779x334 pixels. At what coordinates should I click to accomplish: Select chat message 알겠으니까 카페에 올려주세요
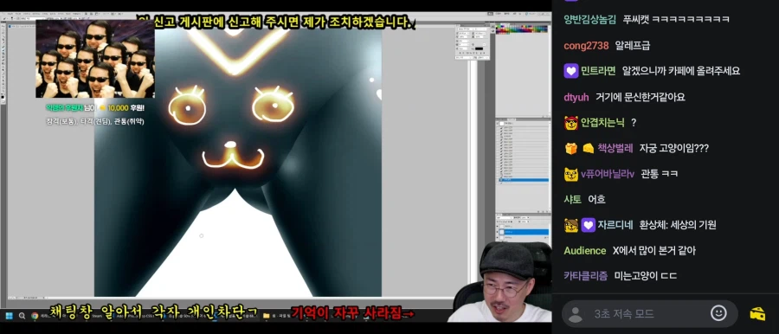click(681, 71)
